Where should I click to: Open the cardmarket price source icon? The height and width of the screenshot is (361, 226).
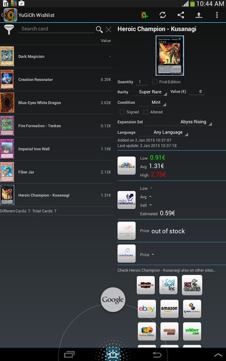click(x=127, y=200)
